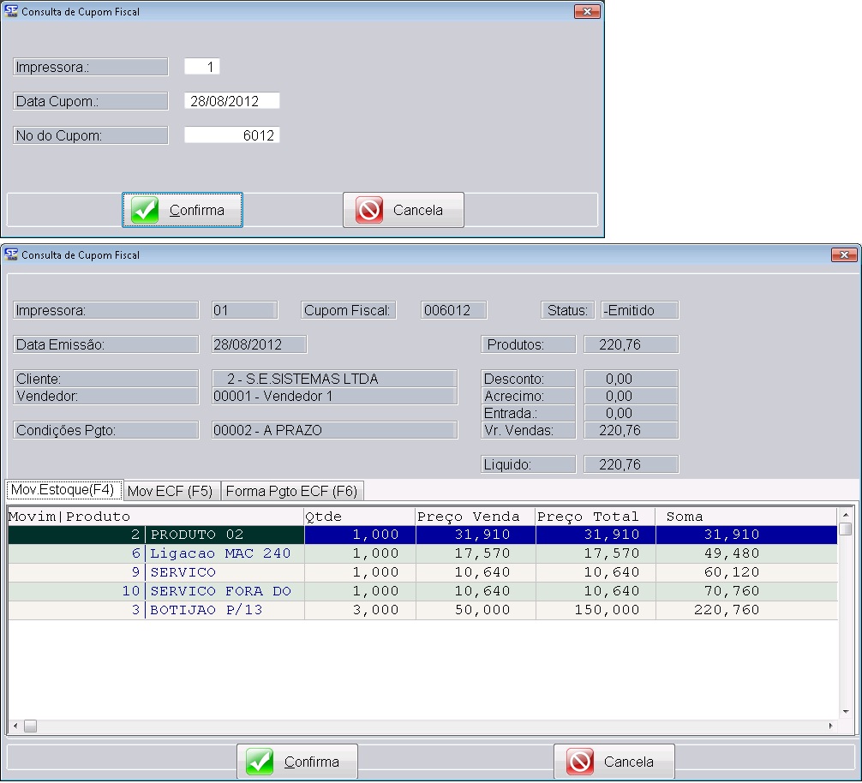The image size is (862, 783).
Task: Click Confirma button in the upper dialog
Action: (x=183, y=210)
